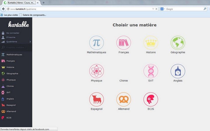Click the Google search input field
Screen dimensions: 210x131
pyautogui.click(x=184, y=9)
